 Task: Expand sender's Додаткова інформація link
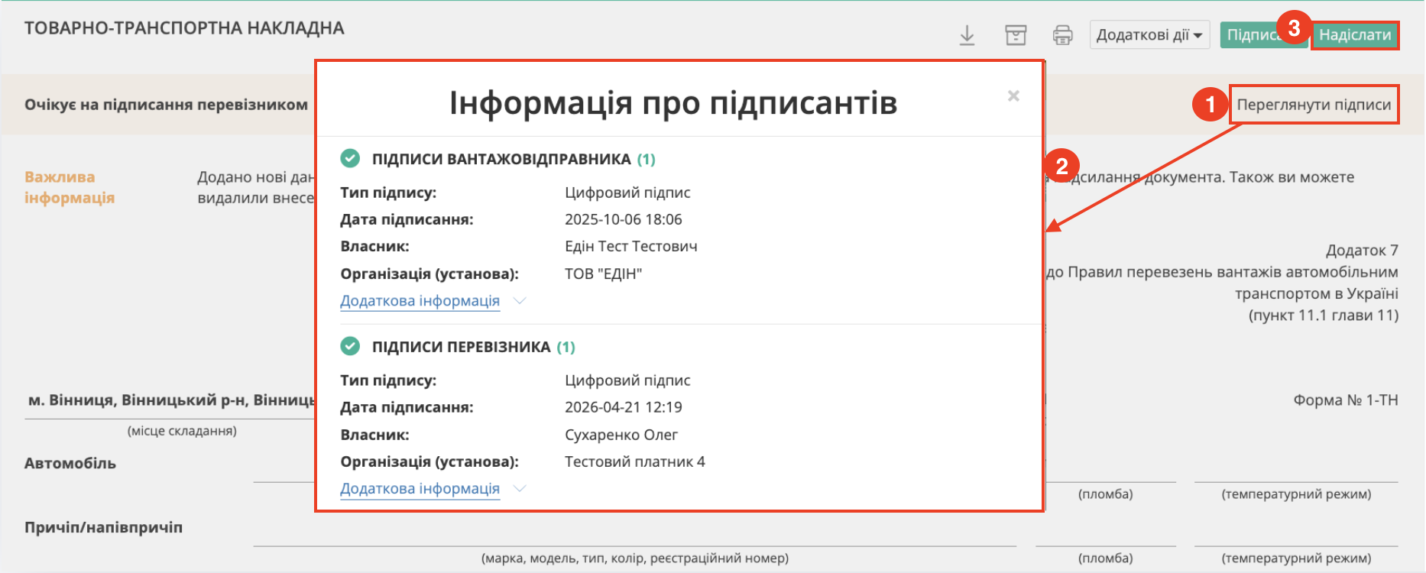pyautogui.click(x=420, y=301)
